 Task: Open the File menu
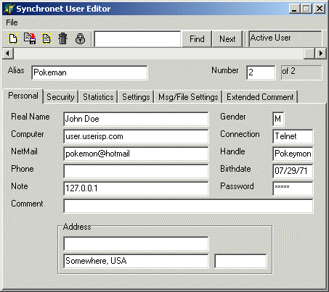point(12,22)
